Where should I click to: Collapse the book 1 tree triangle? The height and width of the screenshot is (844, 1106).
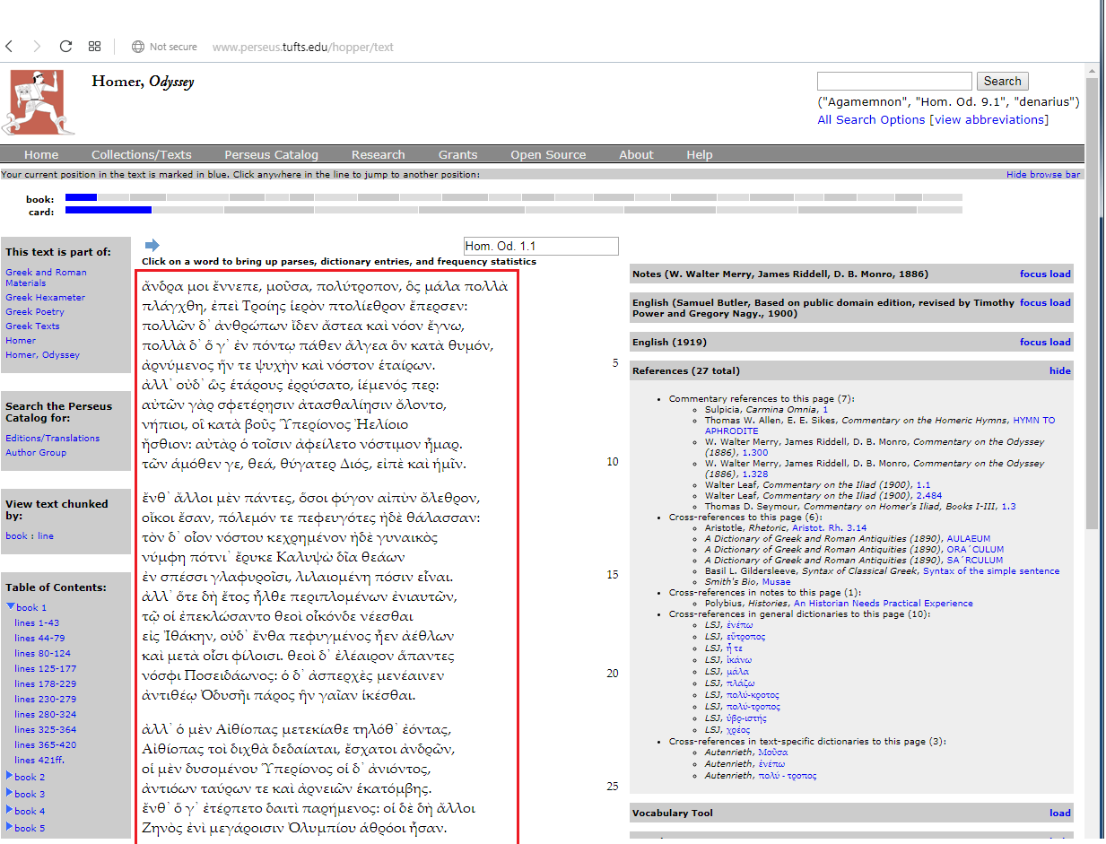click(10, 607)
